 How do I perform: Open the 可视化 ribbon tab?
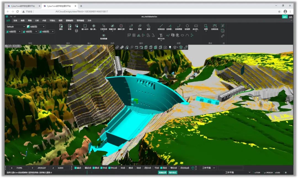point(52,20)
